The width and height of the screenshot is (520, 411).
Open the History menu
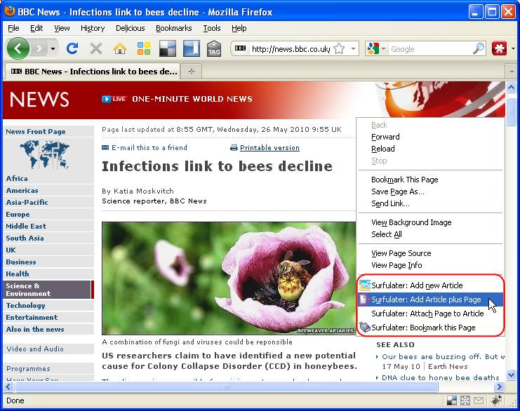[93, 28]
